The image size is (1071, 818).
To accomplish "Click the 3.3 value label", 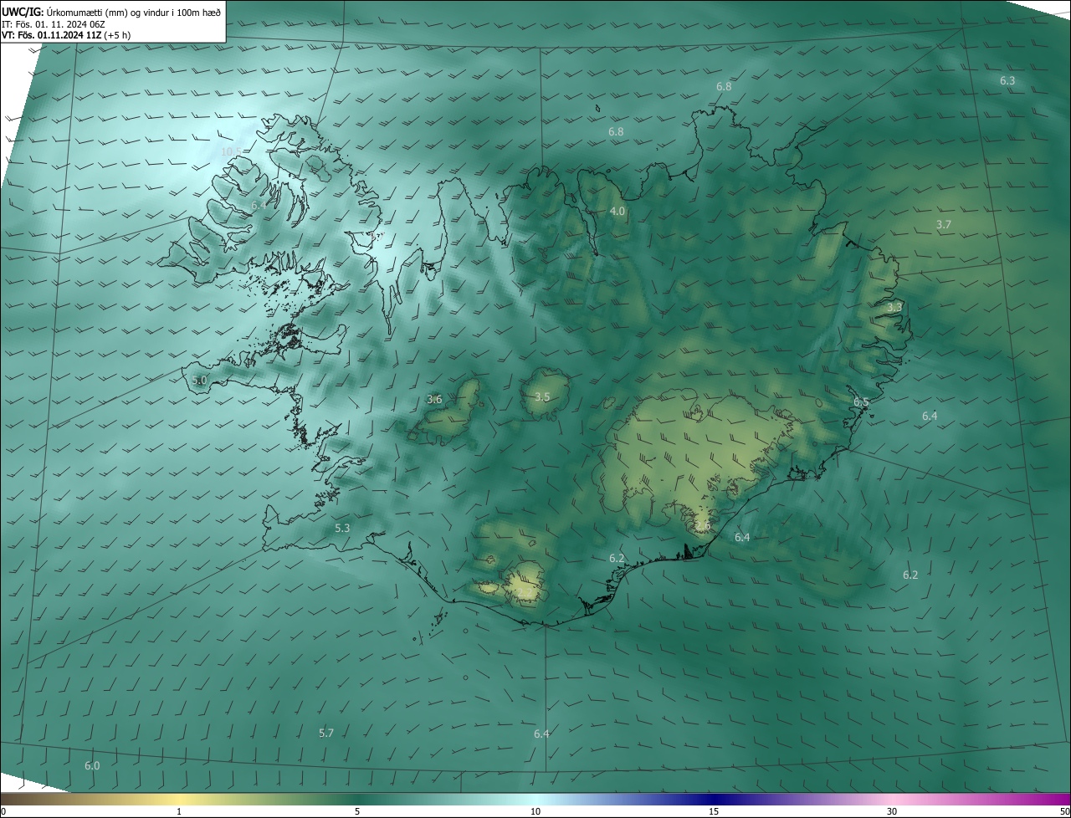I will pyautogui.click(x=894, y=307).
